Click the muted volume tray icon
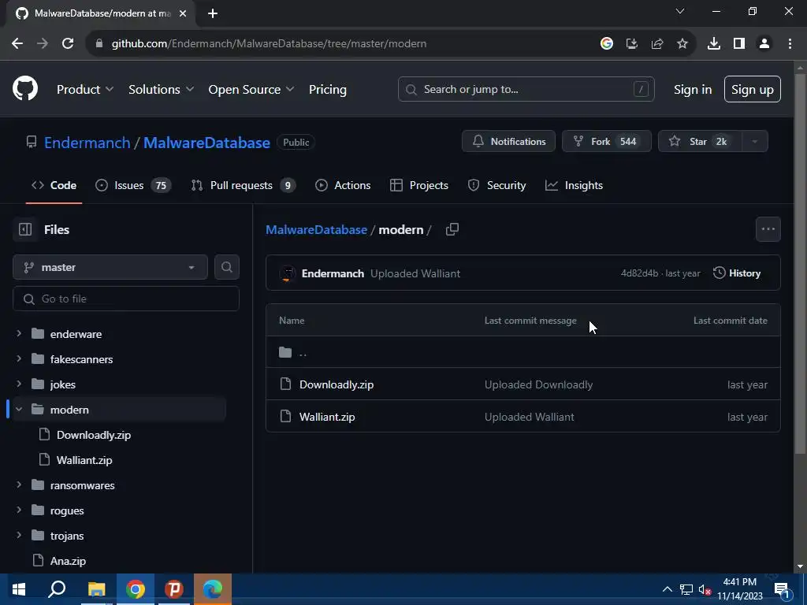 click(x=705, y=589)
